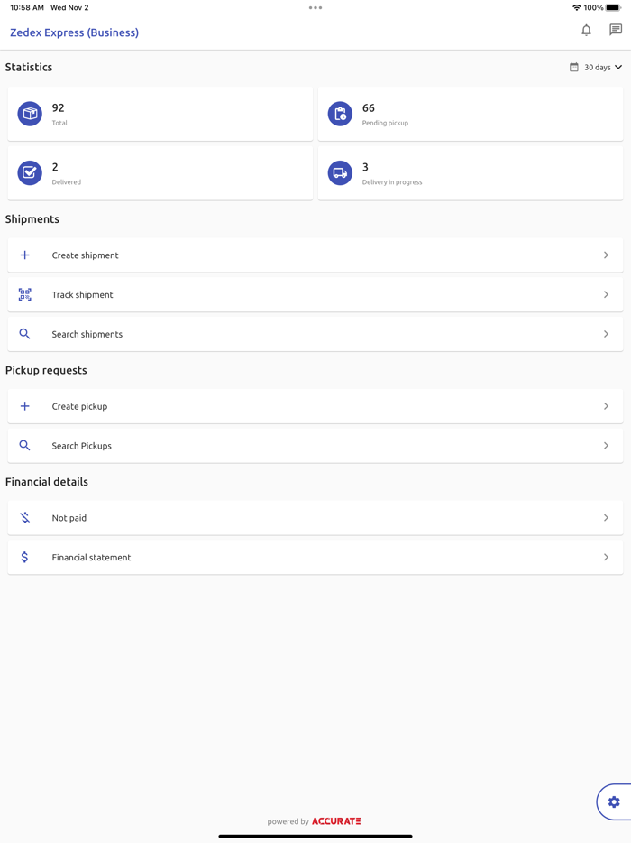The height and width of the screenshot is (843, 631).
Task: Tap the Delivery in progress truck icon
Action: pyautogui.click(x=340, y=172)
